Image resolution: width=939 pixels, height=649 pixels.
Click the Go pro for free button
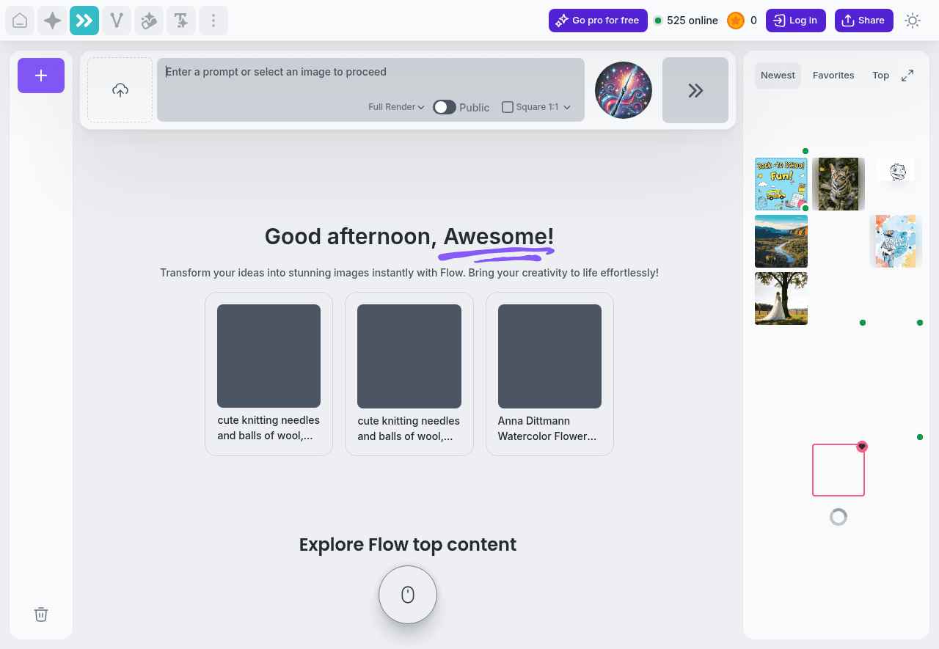tap(597, 21)
